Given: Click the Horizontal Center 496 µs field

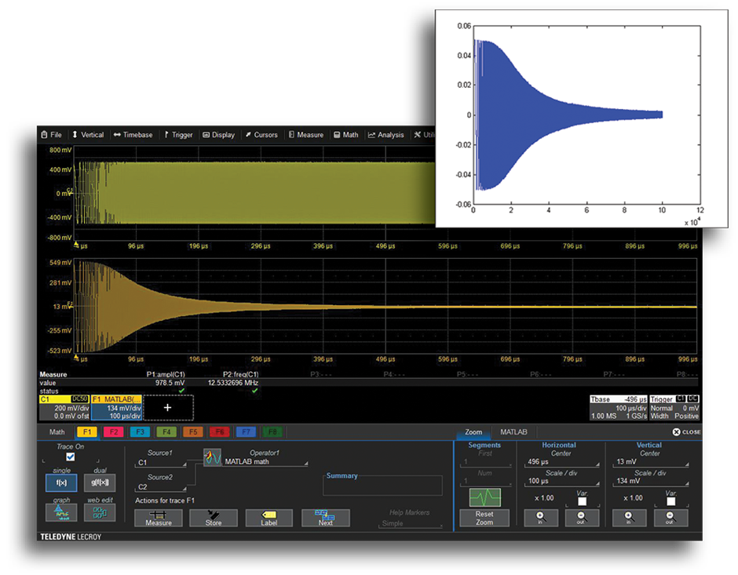Looking at the screenshot, I should coord(561,463).
